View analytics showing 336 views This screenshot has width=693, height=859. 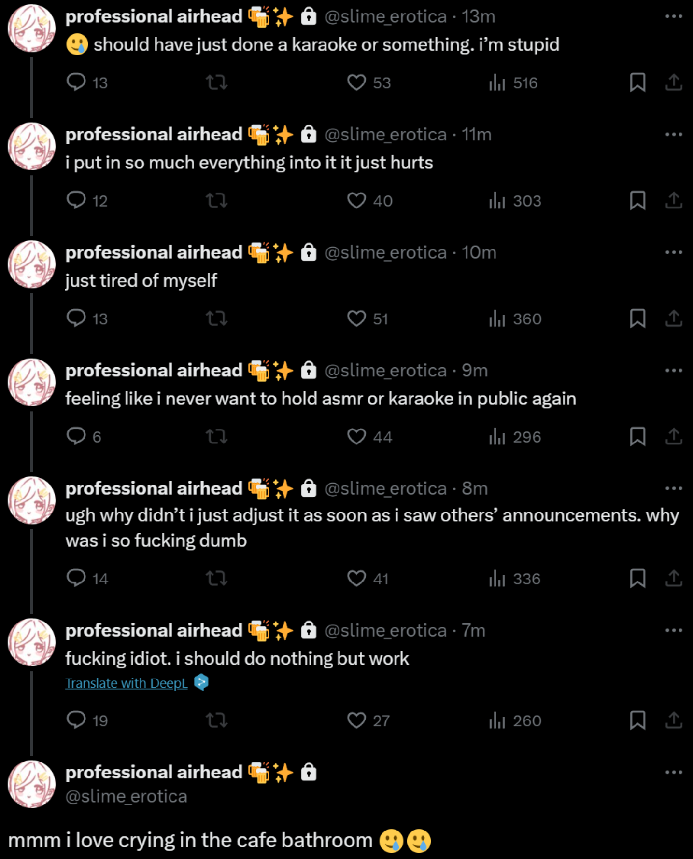[515, 579]
